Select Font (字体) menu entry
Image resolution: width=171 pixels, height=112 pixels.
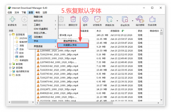(43, 41)
